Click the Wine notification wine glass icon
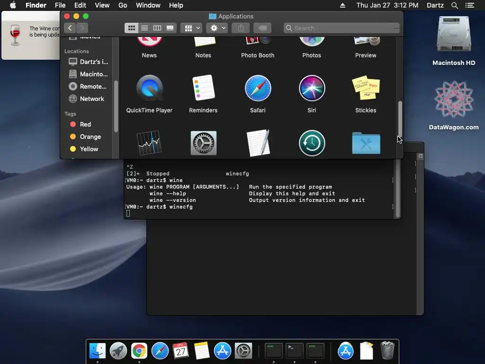 point(15,35)
